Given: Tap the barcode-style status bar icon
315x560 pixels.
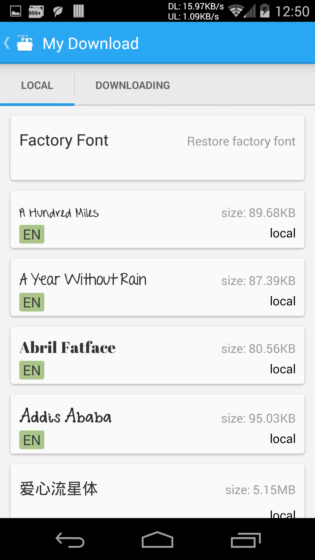Looking at the screenshot, I should pyautogui.click(x=78, y=11).
